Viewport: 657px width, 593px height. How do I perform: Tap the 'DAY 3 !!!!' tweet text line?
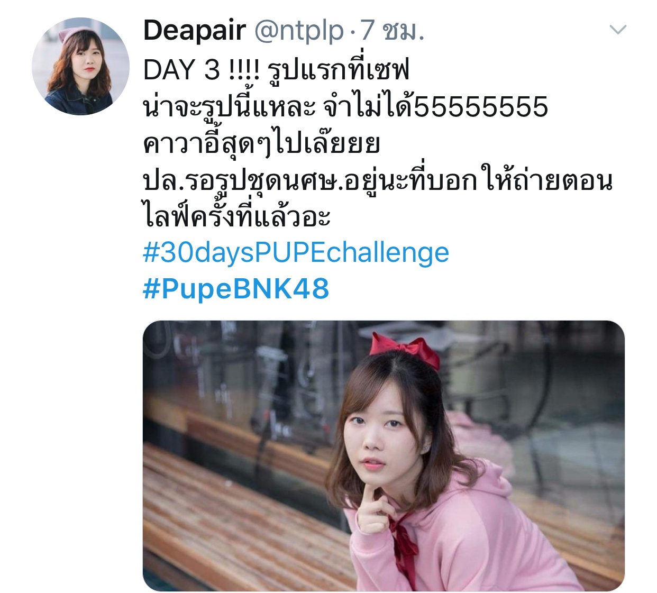[x=276, y=69]
